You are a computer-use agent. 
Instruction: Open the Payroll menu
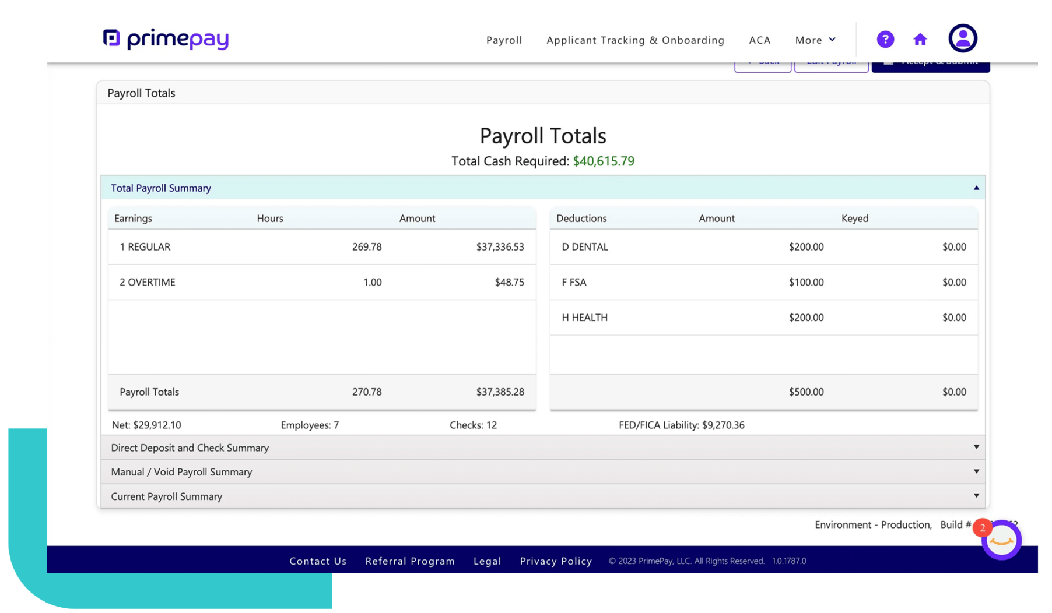[x=504, y=40]
